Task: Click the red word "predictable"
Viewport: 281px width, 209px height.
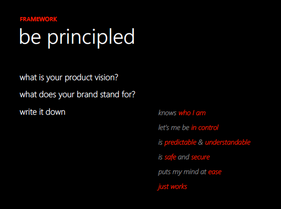Action: coord(180,142)
